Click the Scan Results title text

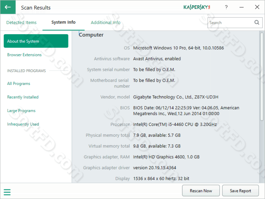click(x=36, y=8)
